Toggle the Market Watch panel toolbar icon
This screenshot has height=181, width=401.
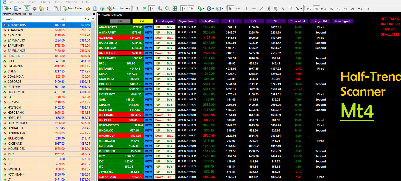pyautogui.click(x=27, y=9)
